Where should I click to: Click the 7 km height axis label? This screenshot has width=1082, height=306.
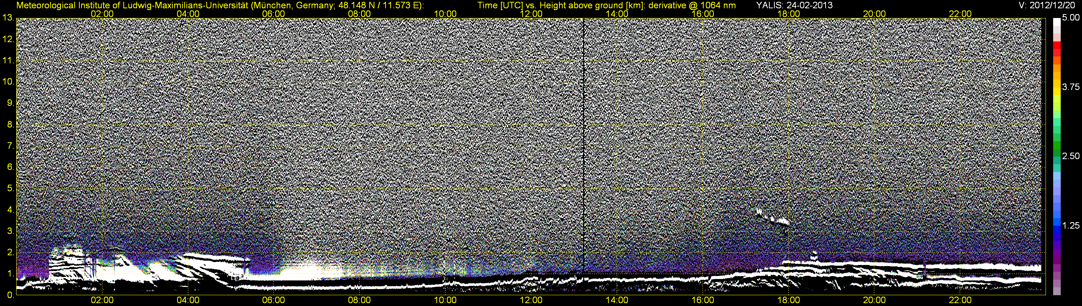(10, 146)
